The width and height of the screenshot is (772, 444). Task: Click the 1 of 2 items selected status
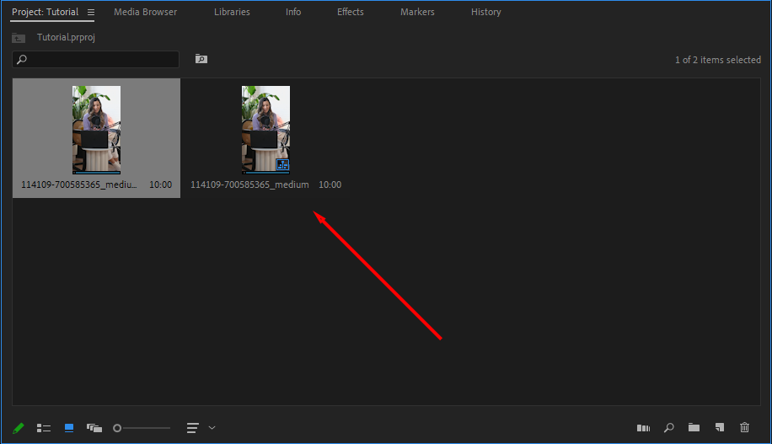718,60
